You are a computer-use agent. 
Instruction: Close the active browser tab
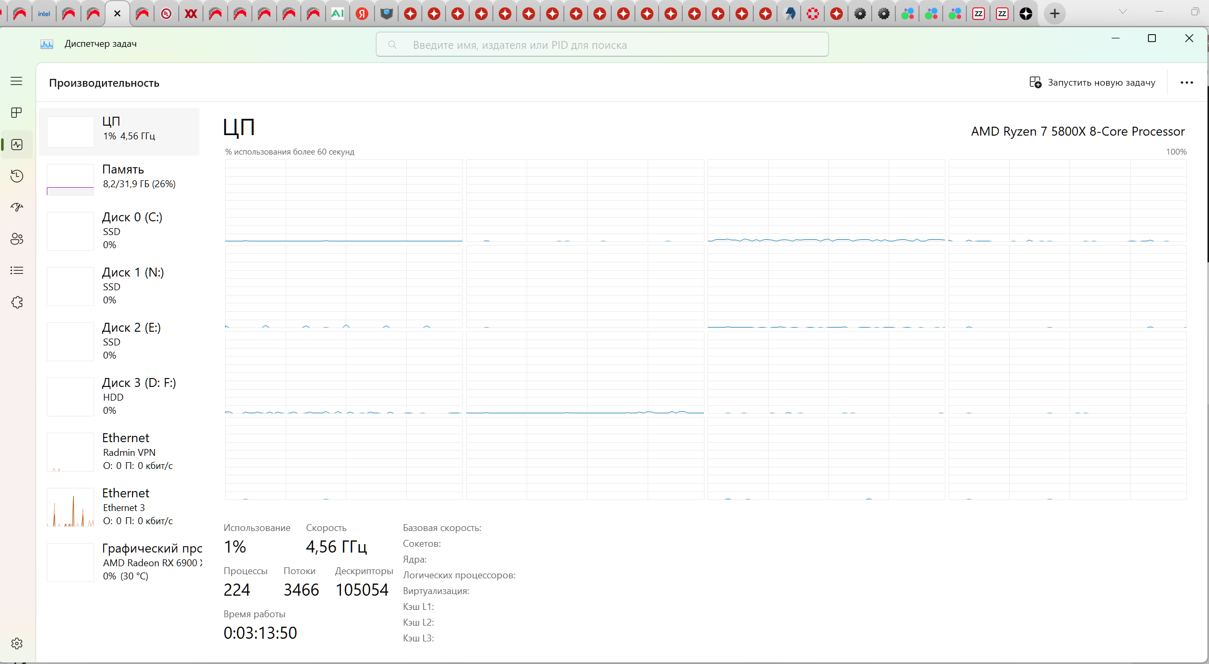[117, 14]
